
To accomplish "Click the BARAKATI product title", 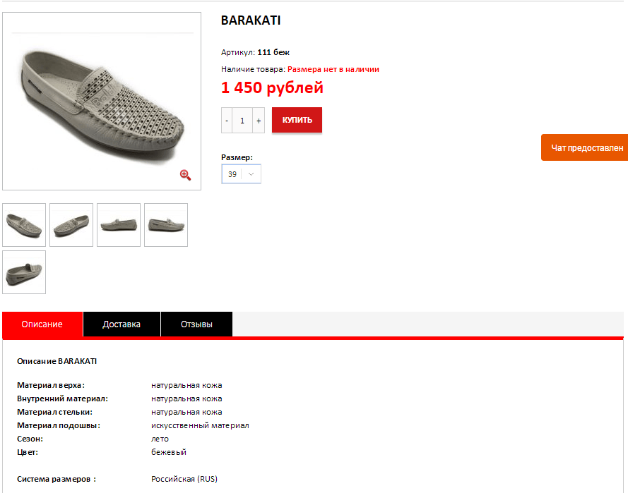I will (x=251, y=20).
